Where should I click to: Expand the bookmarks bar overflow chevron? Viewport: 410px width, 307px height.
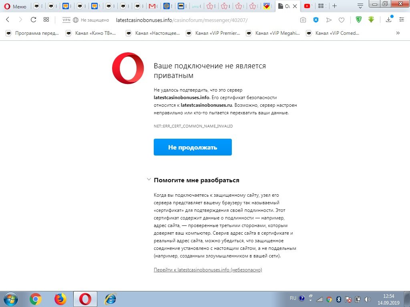coord(398,33)
